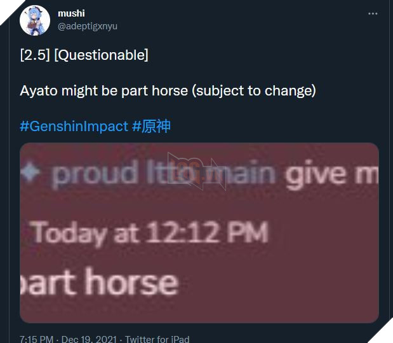This screenshot has width=393, height=343.
Task: Follow the #原神 hashtag link
Action: pos(151,126)
